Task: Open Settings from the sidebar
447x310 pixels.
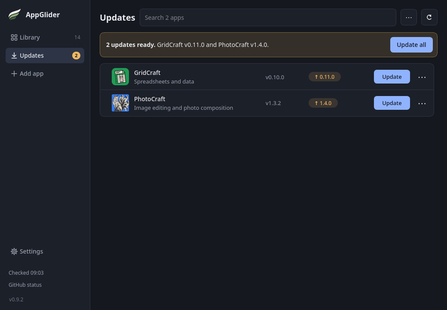Action: pos(45,251)
